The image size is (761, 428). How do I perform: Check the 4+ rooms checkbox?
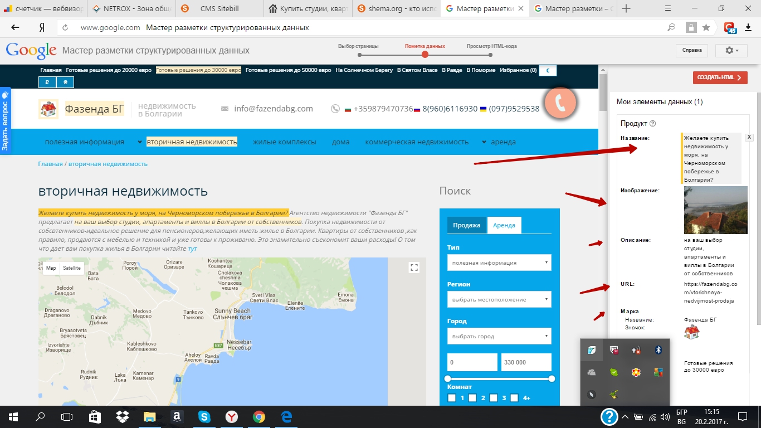coord(514,398)
